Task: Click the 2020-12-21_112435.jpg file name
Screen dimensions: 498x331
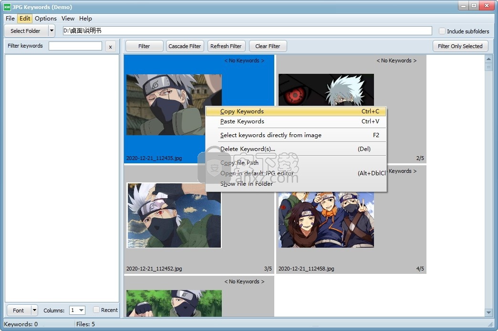Action: tap(154, 158)
